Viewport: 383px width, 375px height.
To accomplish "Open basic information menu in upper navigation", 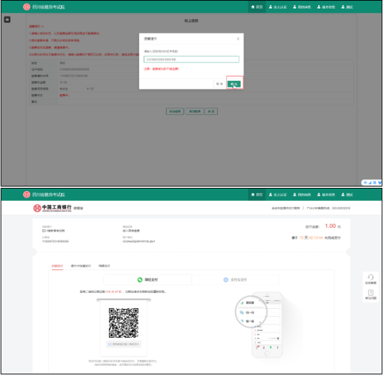I will 326,7.
